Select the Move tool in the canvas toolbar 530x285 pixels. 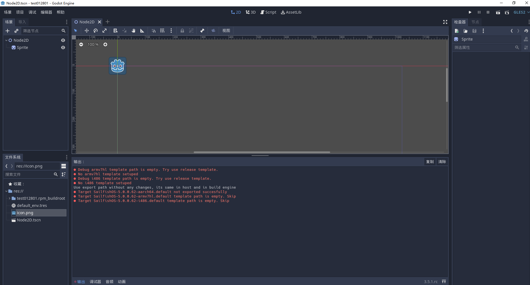coord(86,31)
